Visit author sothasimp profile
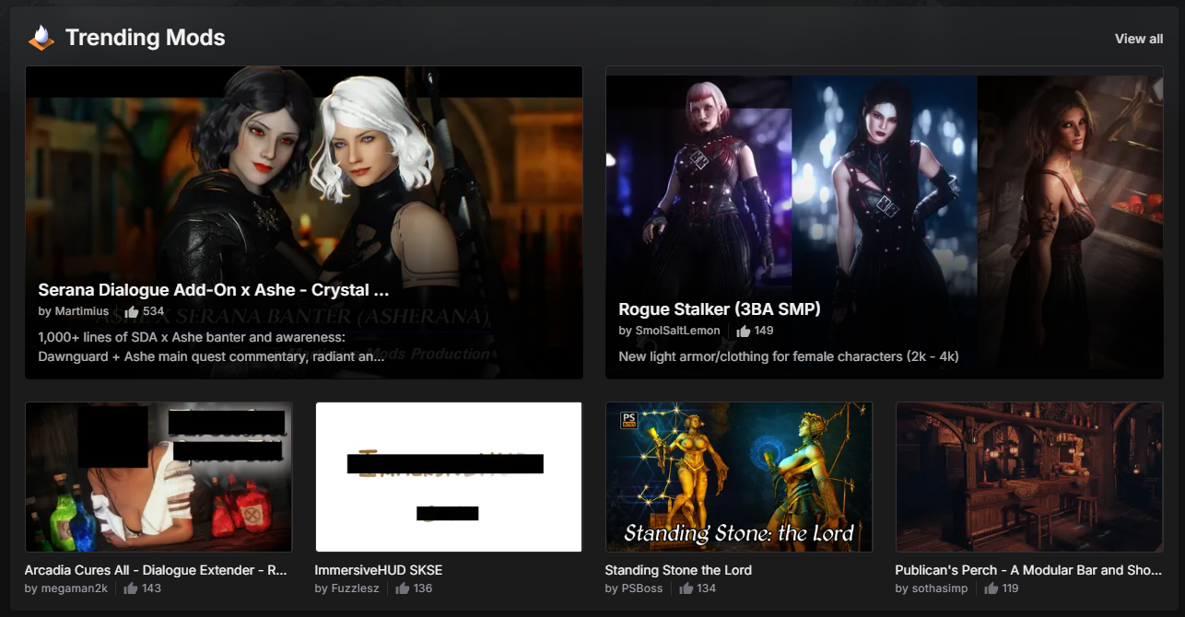This screenshot has height=617, width=1185. click(939, 588)
